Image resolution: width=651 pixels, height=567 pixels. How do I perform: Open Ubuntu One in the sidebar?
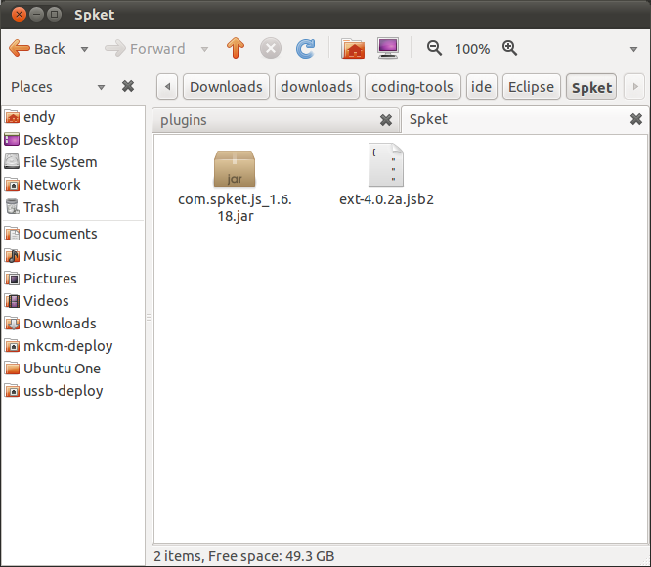[62, 369]
